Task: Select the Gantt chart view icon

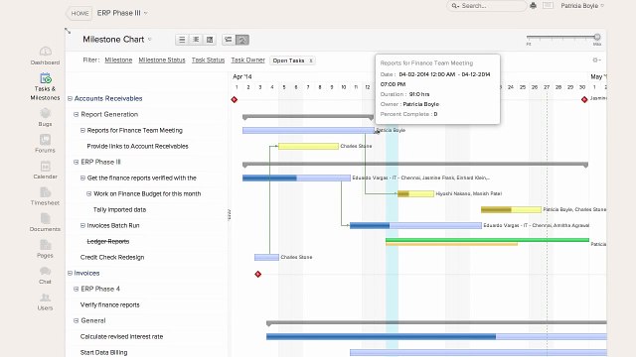Action: [229, 40]
